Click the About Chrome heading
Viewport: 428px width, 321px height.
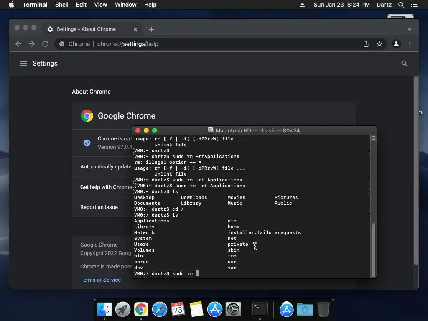[x=91, y=92]
